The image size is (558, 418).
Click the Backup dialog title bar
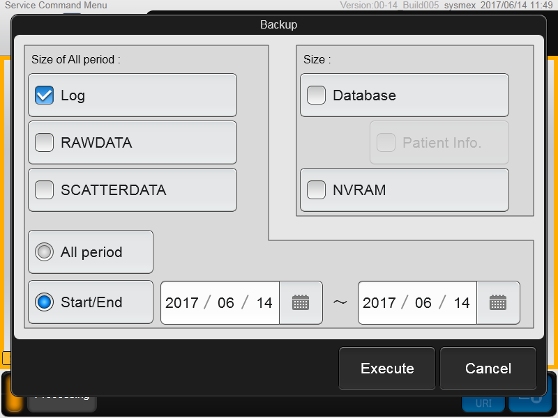[278, 25]
